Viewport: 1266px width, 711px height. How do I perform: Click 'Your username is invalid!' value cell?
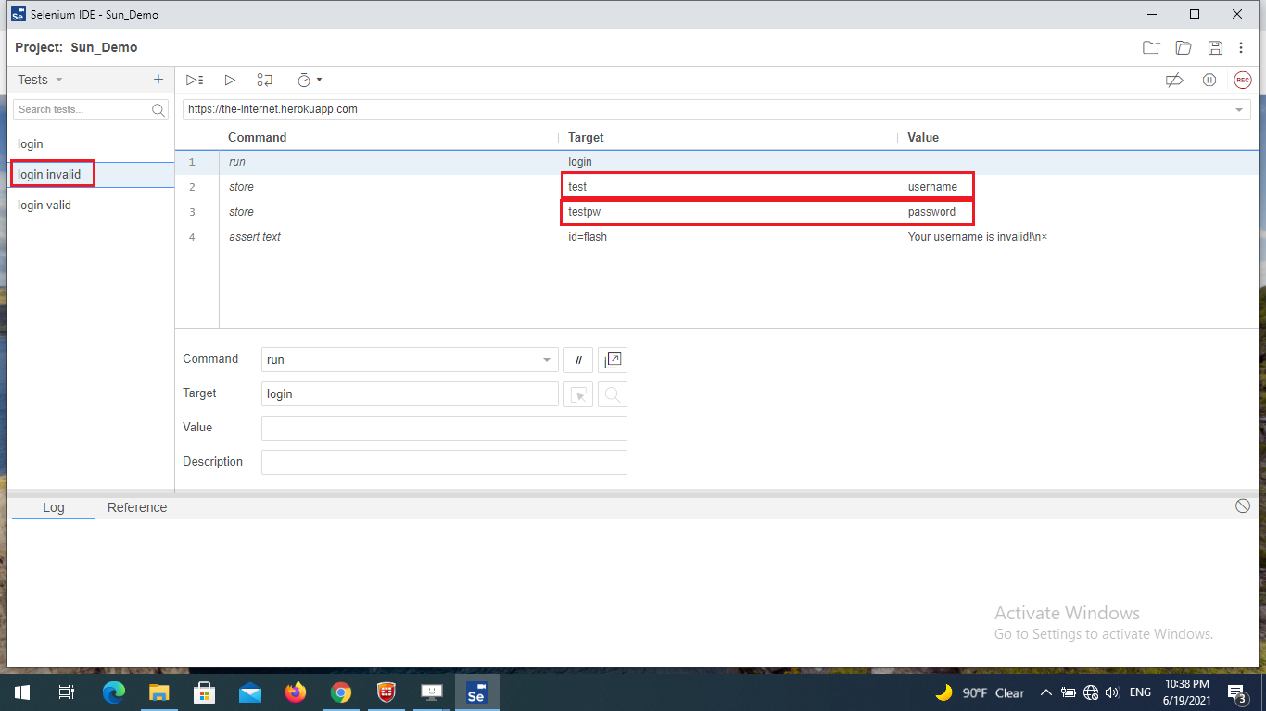978,237
